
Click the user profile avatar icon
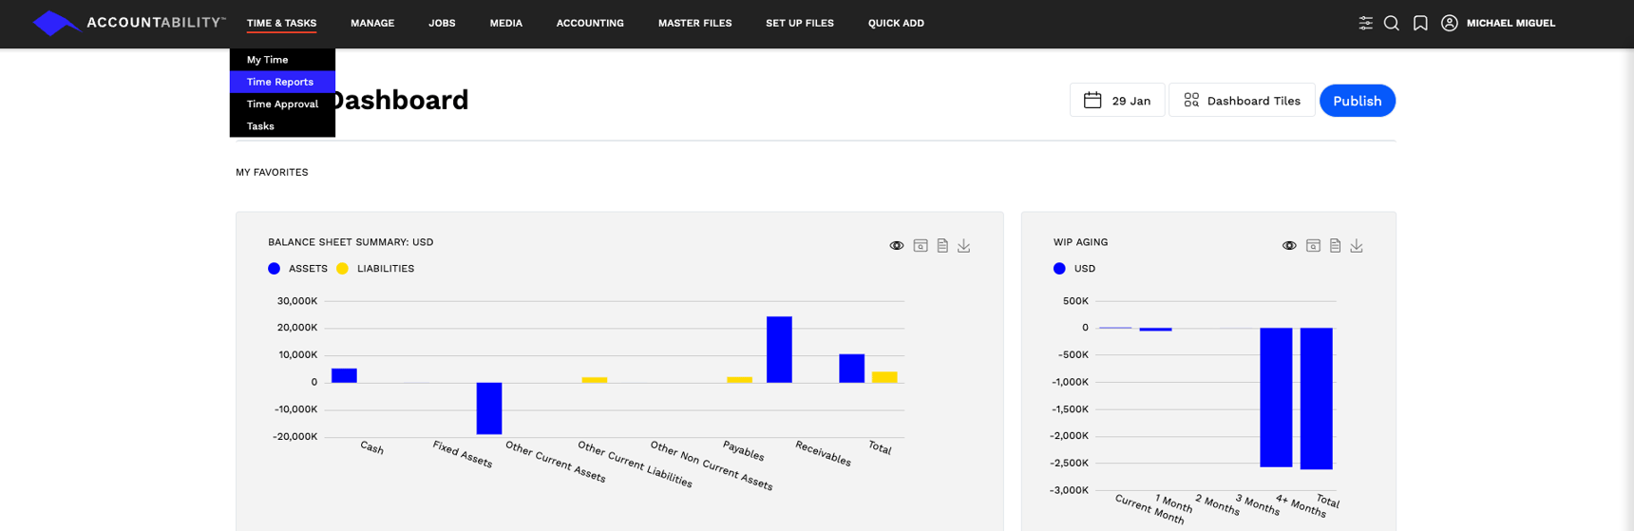point(1449,23)
